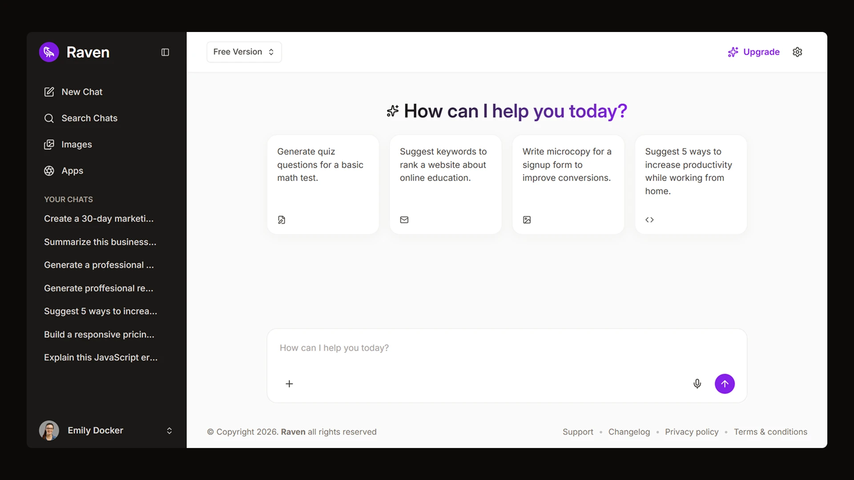Click sparkle icon beside the main heading
Screen dimensions: 854x480
click(392, 111)
